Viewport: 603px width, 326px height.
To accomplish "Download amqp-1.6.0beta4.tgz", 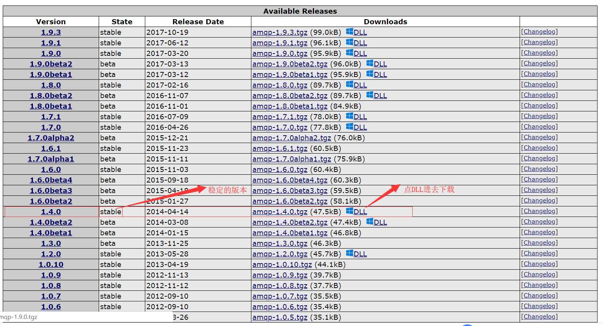I will click(x=290, y=180).
